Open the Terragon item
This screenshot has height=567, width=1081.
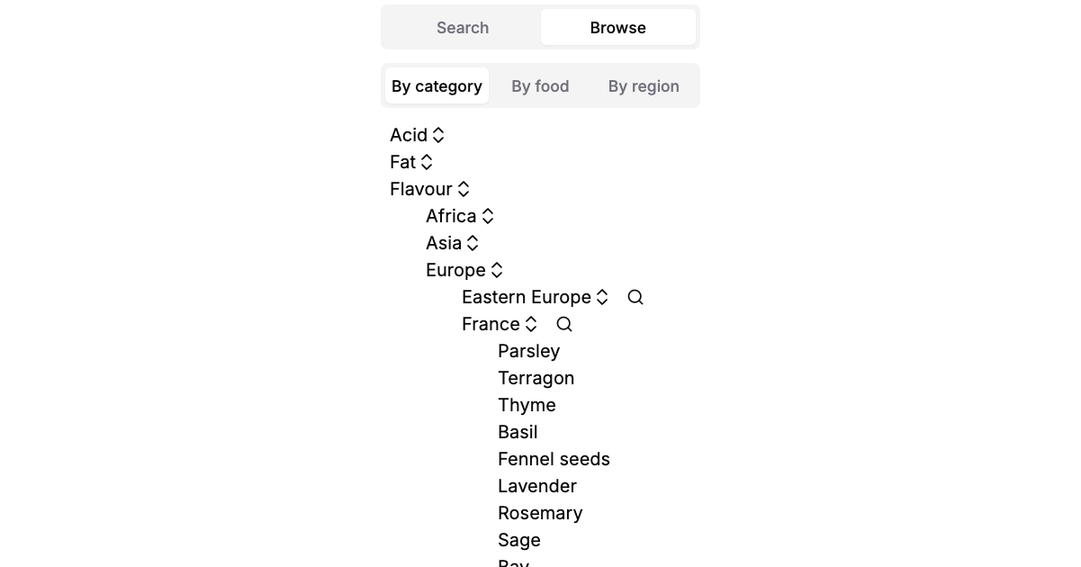536,378
